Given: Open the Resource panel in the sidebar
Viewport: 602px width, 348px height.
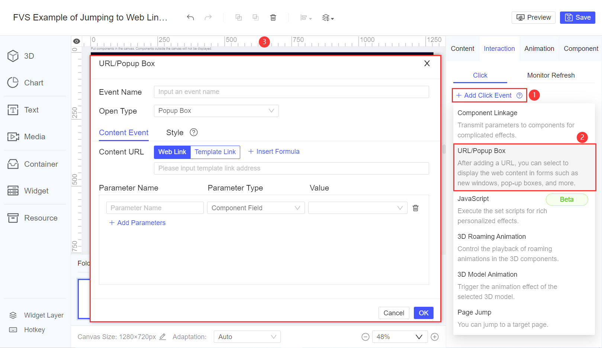Looking at the screenshot, I should coord(33,218).
